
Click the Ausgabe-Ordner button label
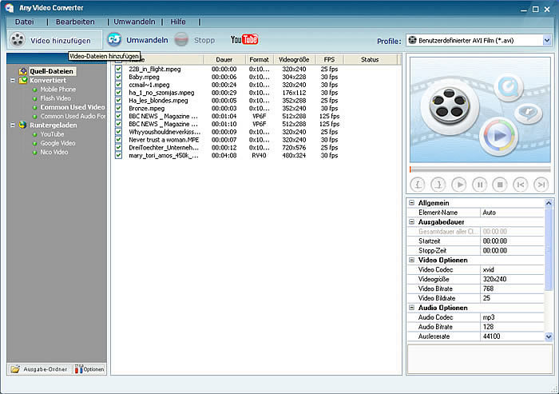point(46,369)
